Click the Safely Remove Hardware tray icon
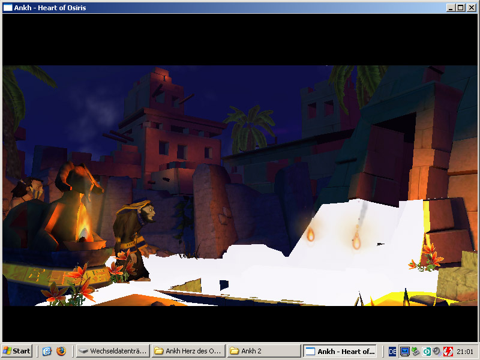 coord(415,352)
